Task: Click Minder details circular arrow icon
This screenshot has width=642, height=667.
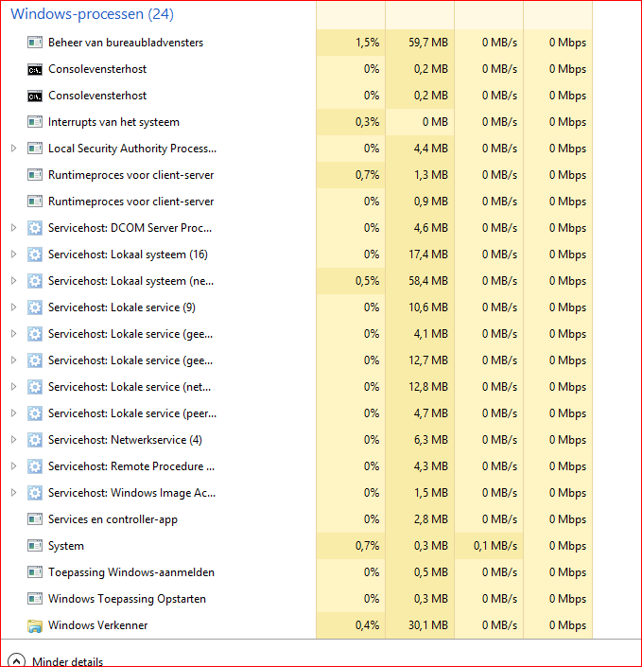Action: [16, 660]
